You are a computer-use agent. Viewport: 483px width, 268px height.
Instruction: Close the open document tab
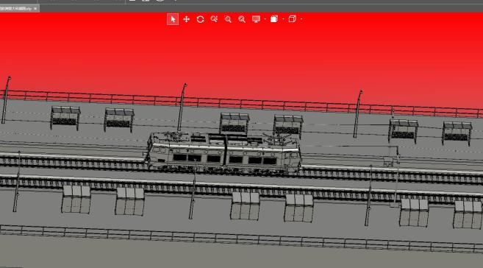(35, 9)
